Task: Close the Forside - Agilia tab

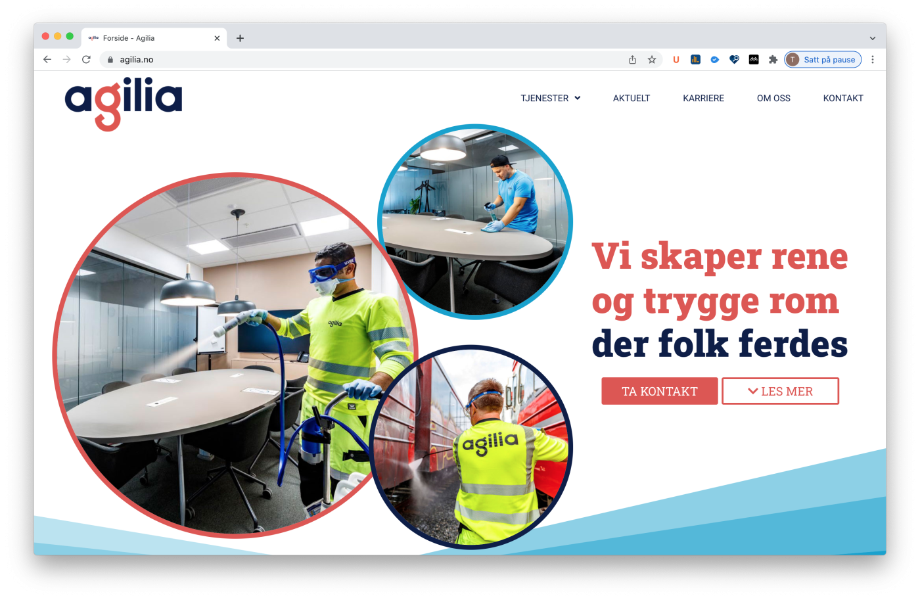Action: 217,38
